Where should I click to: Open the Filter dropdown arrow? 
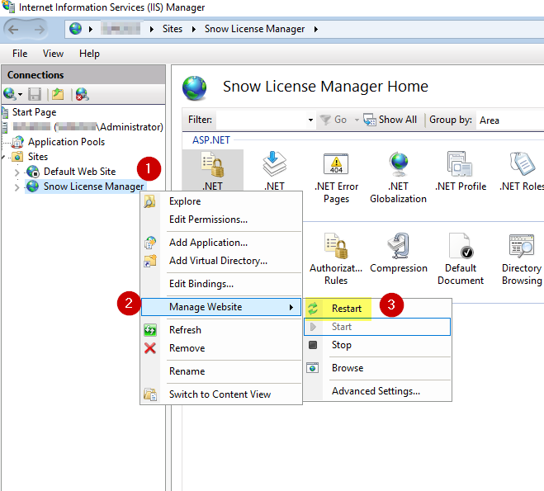coord(310,120)
